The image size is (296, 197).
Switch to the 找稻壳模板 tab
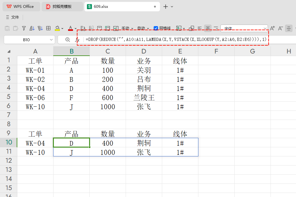pyautogui.click(x=62, y=7)
